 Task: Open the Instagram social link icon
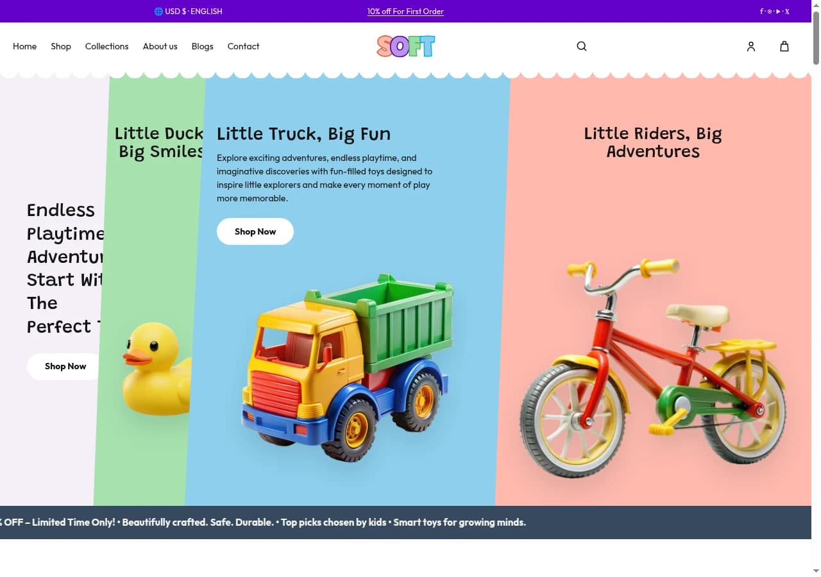pyautogui.click(x=770, y=12)
